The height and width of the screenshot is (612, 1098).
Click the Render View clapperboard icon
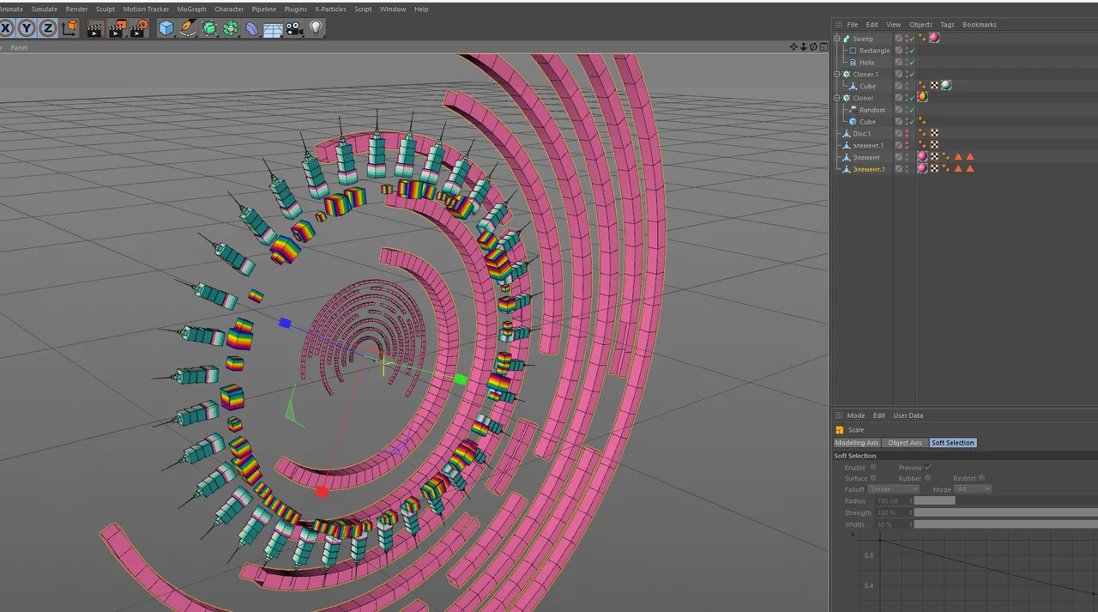tap(94, 28)
